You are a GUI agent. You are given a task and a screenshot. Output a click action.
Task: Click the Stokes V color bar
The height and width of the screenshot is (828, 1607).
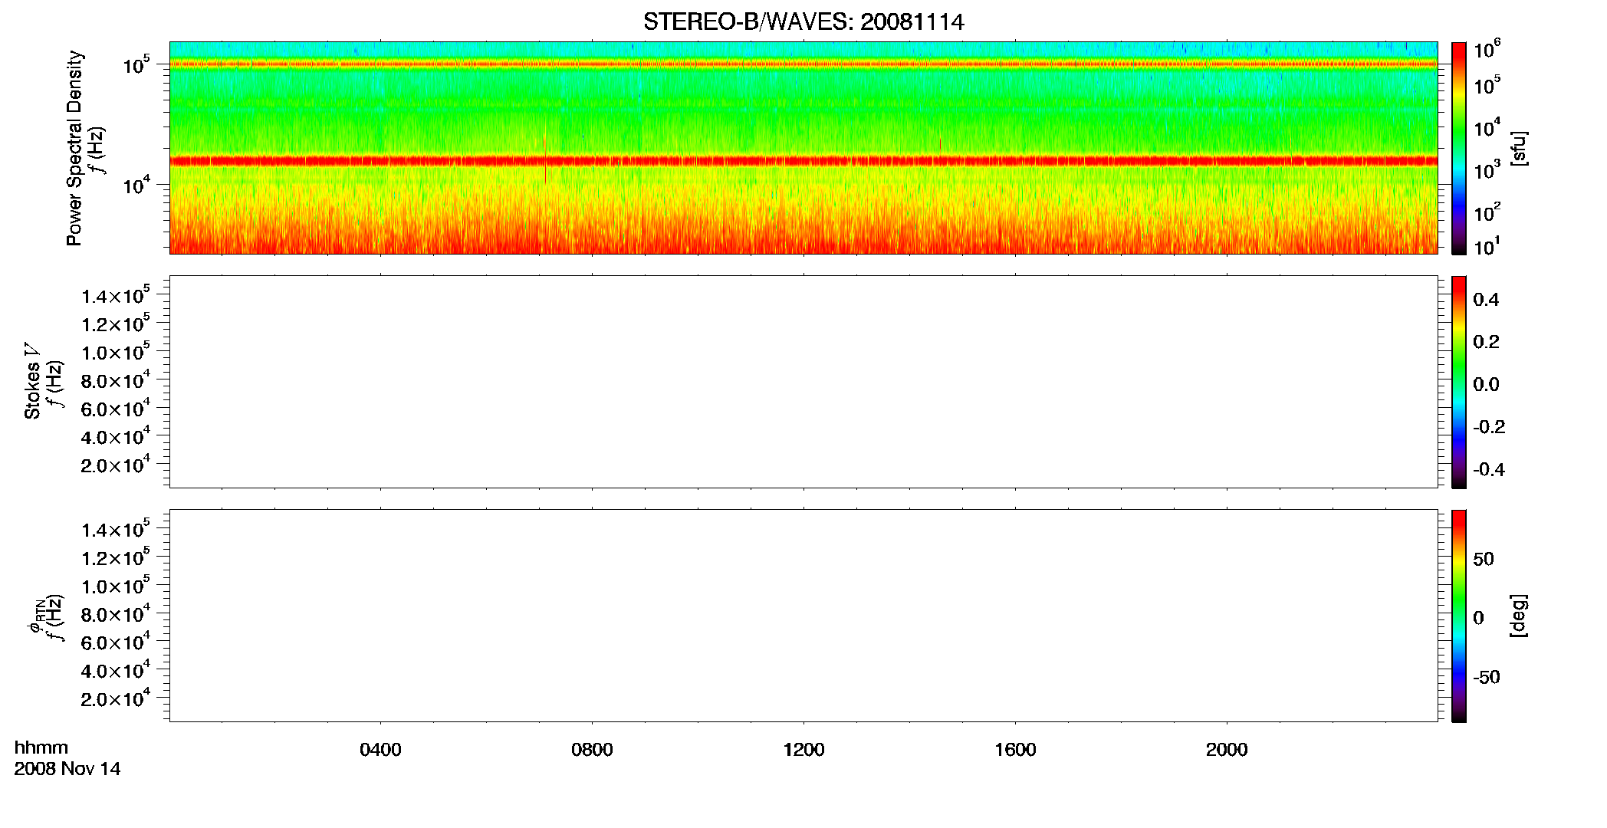pos(1458,382)
